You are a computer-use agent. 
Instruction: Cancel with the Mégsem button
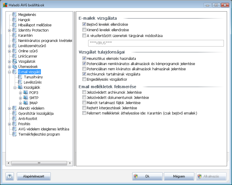pyautogui.click(x=179, y=176)
